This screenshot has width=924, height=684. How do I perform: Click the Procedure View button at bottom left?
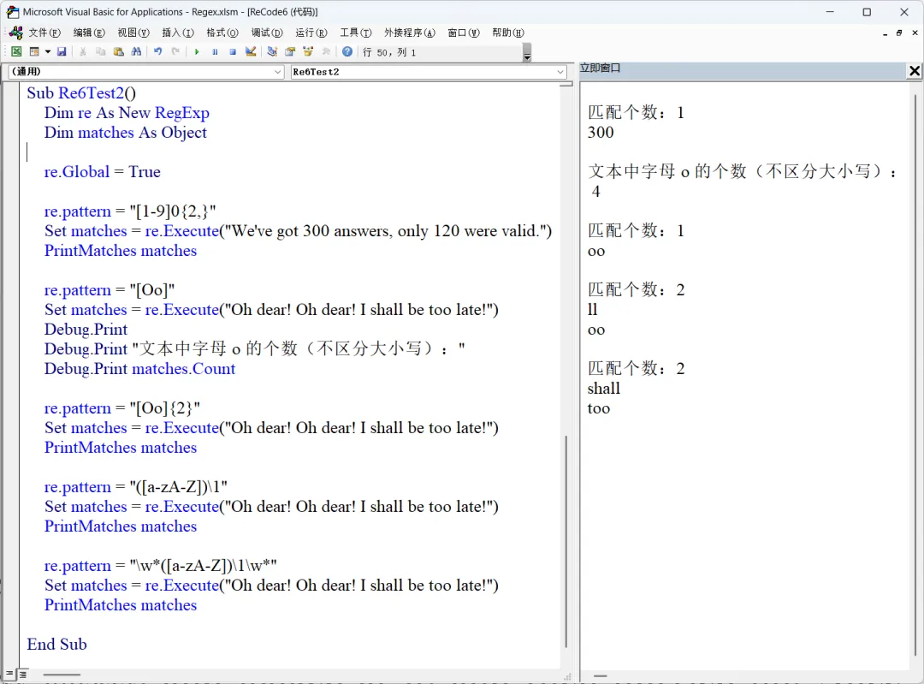point(9,674)
